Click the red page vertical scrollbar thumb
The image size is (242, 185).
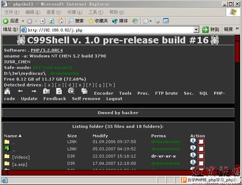click(237, 51)
